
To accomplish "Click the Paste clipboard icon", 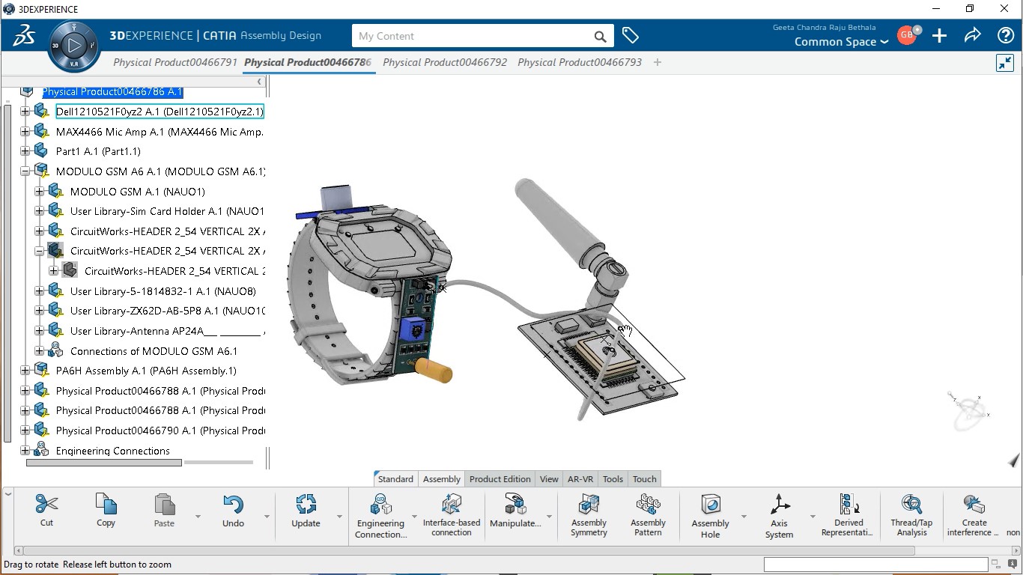I will (x=164, y=505).
